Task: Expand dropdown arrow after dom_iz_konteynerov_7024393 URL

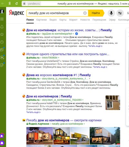Action: (x=83, y=100)
